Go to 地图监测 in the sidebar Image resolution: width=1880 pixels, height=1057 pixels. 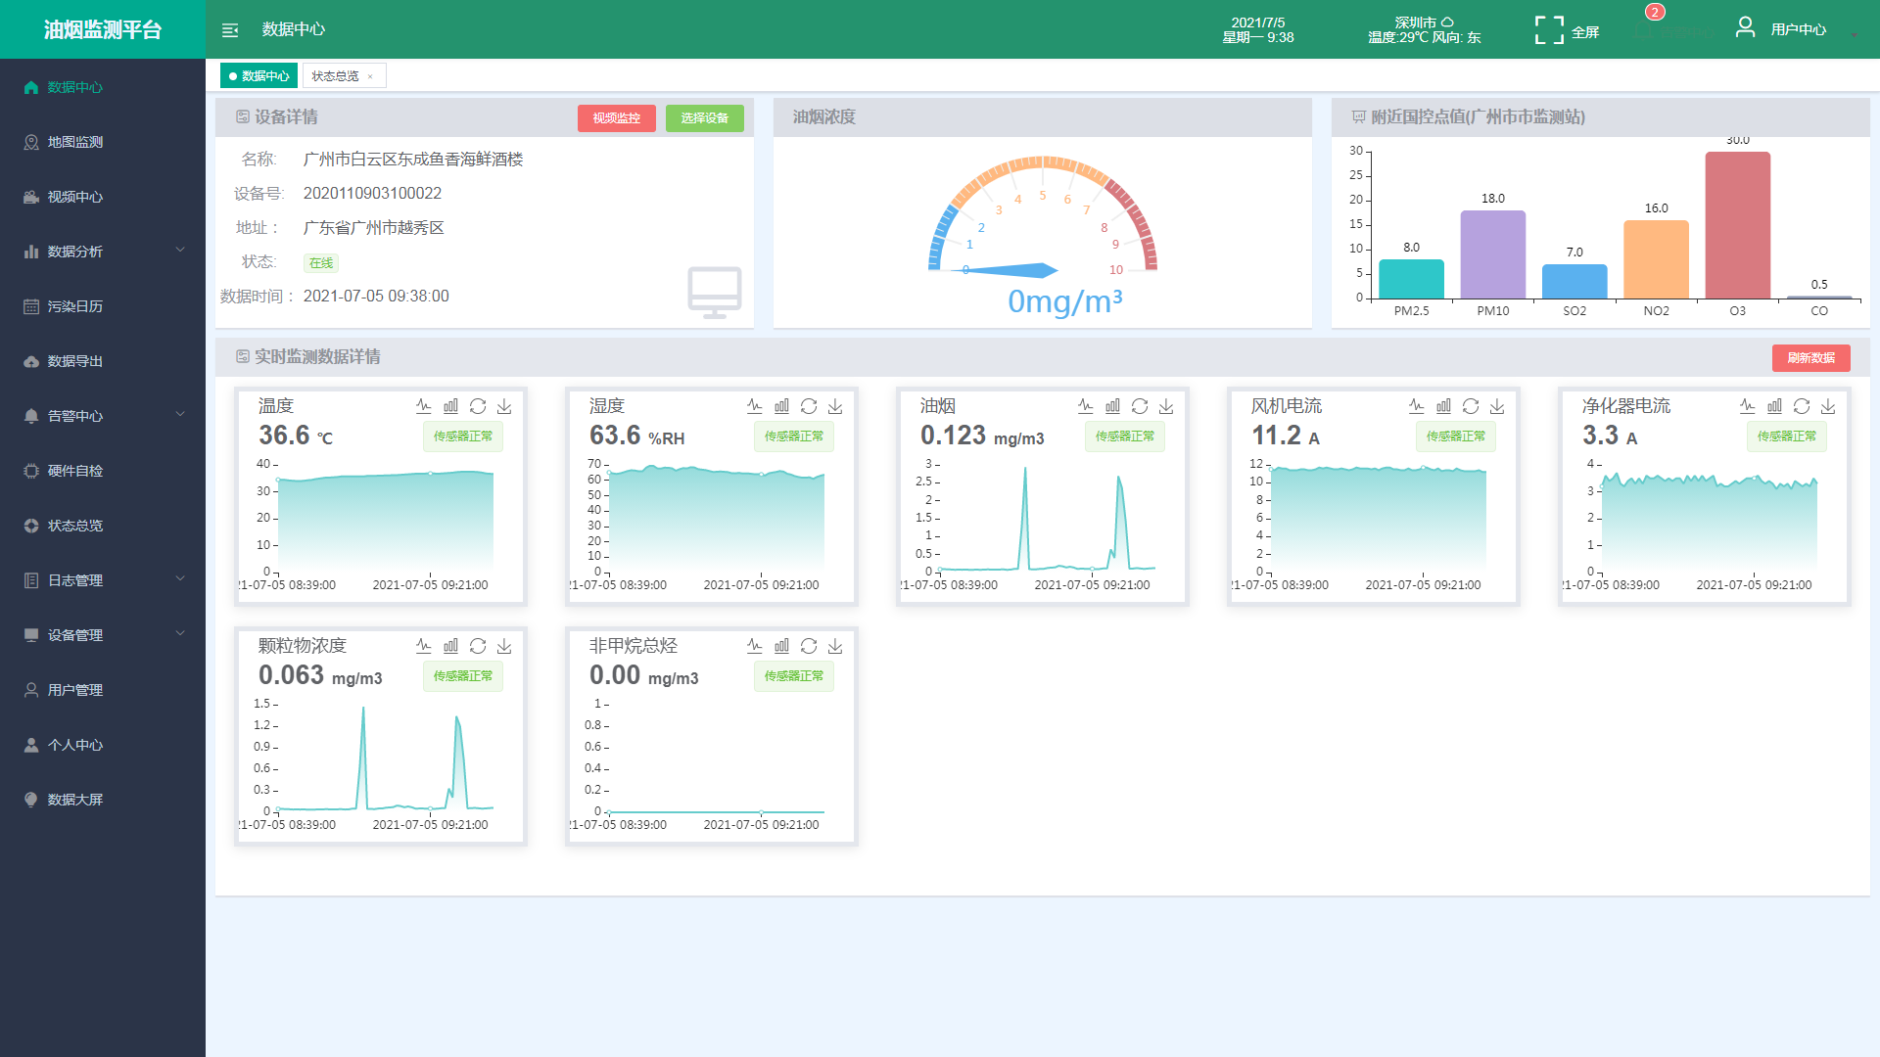pos(103,142)
